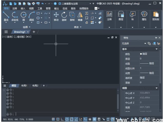This screenshot has height=123, width=164.
Task: Click the [二维线框] visual style control
Action: pyautogui.click(x=19, y=37)
